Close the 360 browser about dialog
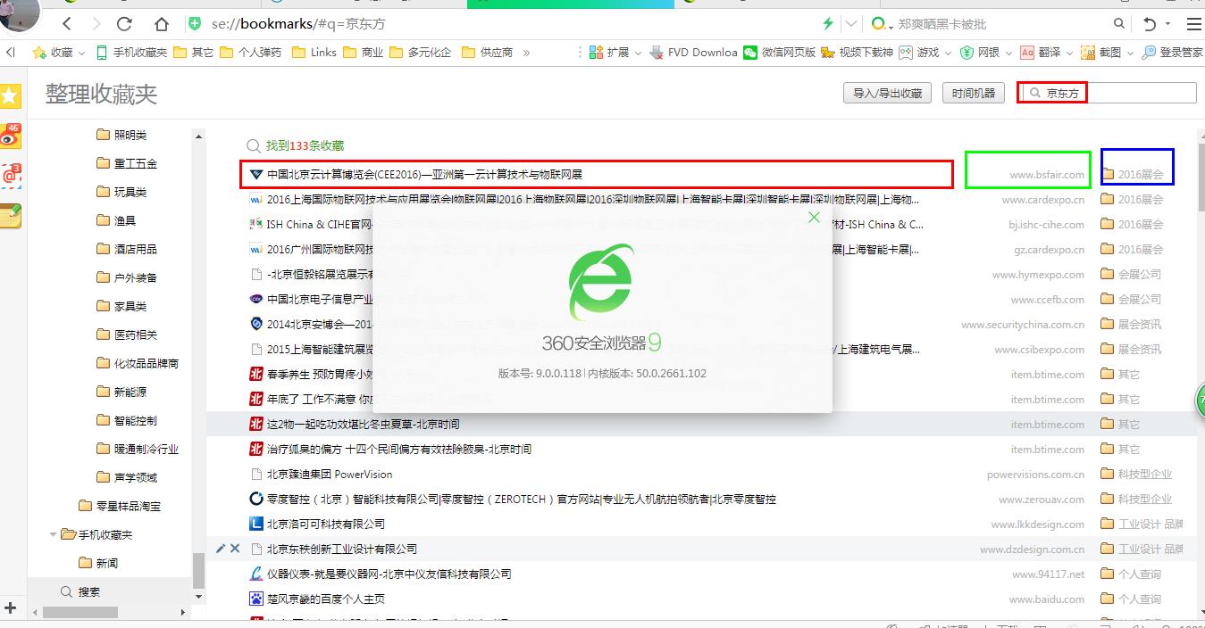 coord(813,218)
